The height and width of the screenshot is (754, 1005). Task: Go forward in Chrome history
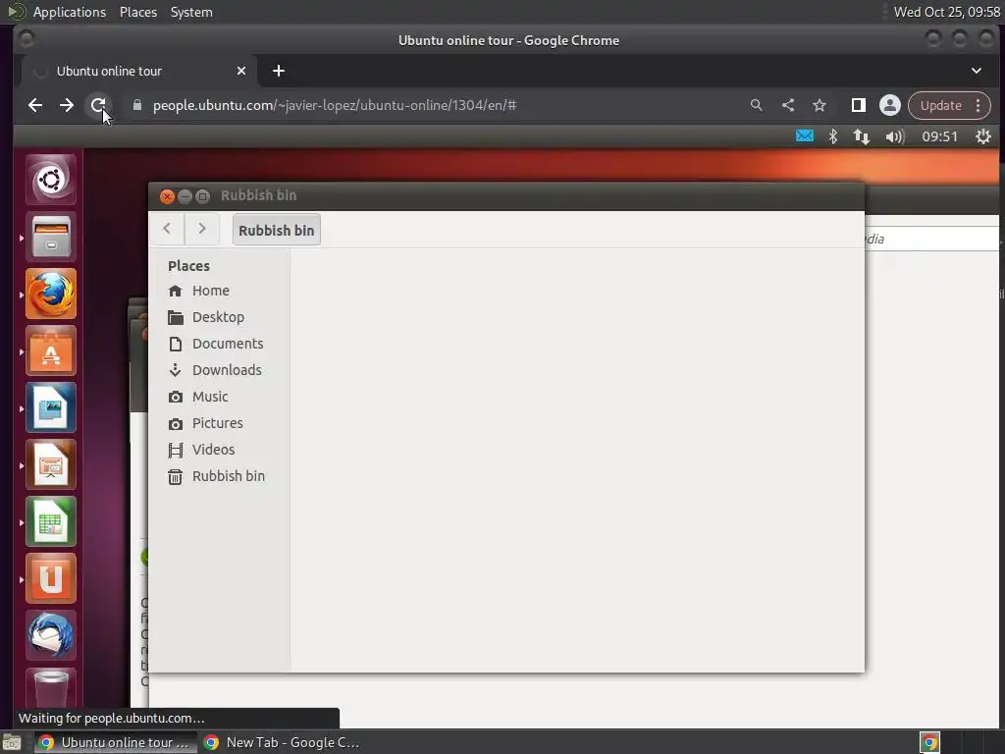pos(67,105)
